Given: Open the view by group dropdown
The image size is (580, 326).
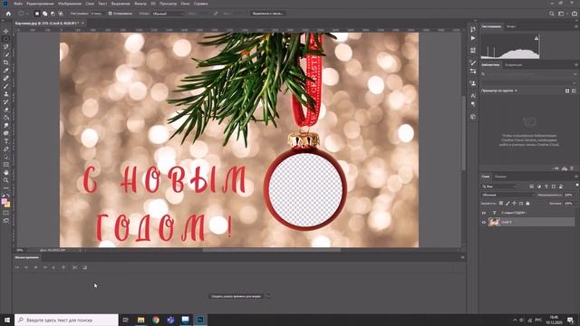Looking at the screenshot, I should 499,91.
